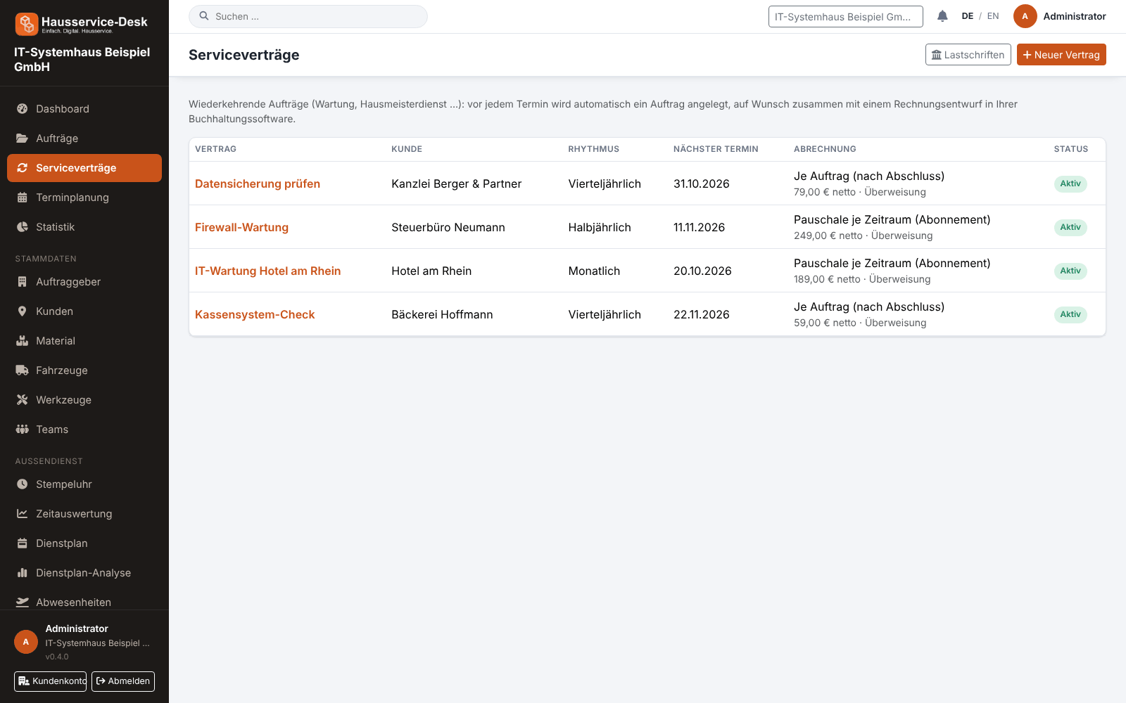Click the Dienstplan calendar icon
The width and height of the screenshot is (1126, 703).
point(23,543)
